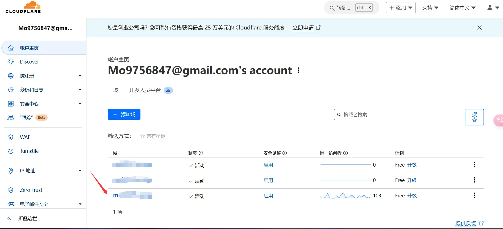Click the 活动 status in the first row
The width and height of the screenshot is (503, 229).
coord(197,166)
